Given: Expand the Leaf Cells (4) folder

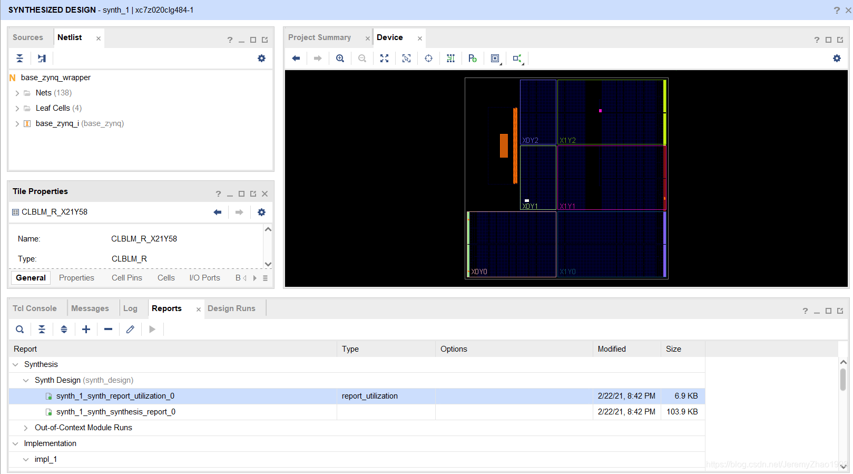Looking at the screenshot, I should 17,109.
